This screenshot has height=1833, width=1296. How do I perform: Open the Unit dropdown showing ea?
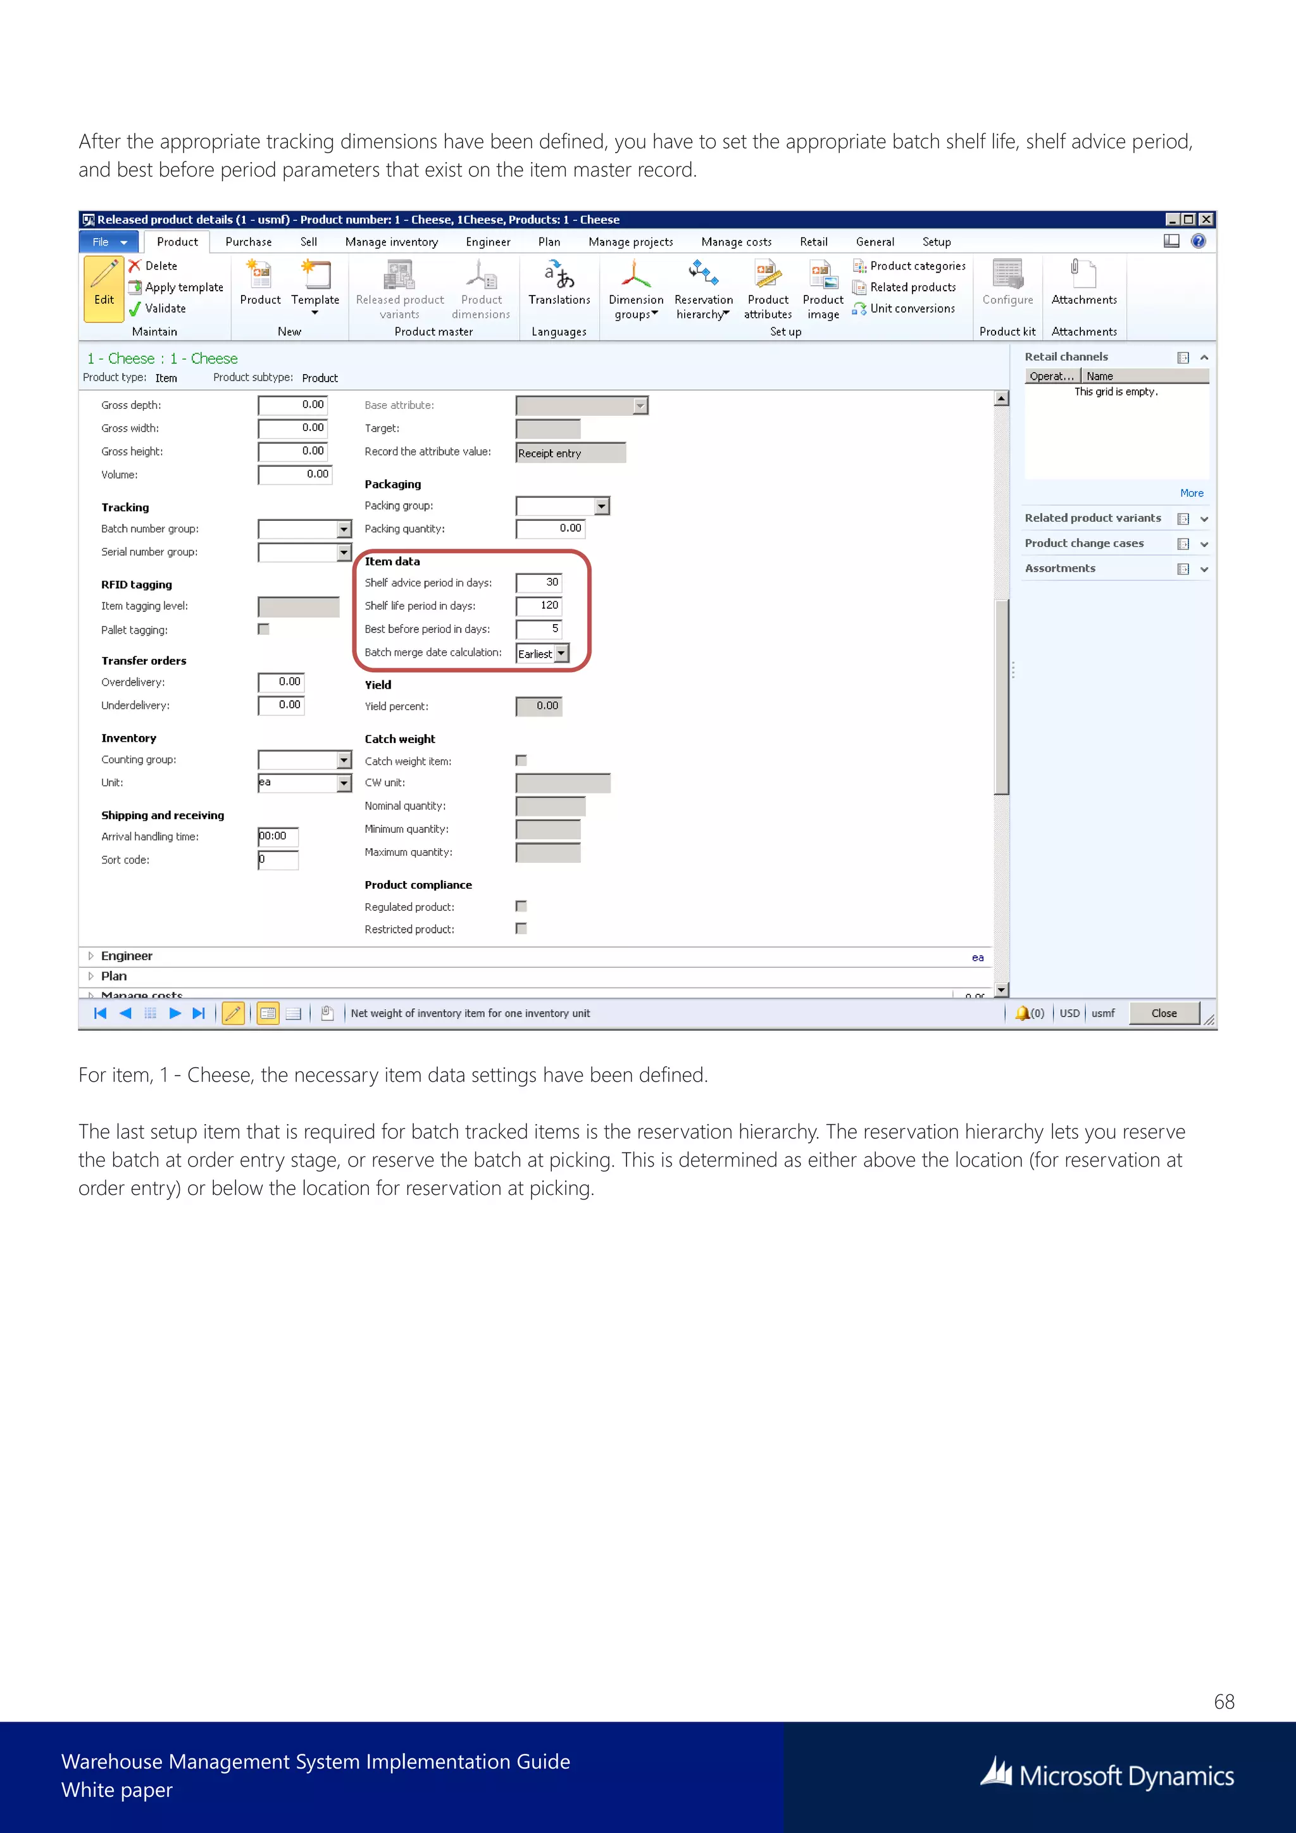click(344, 783)
